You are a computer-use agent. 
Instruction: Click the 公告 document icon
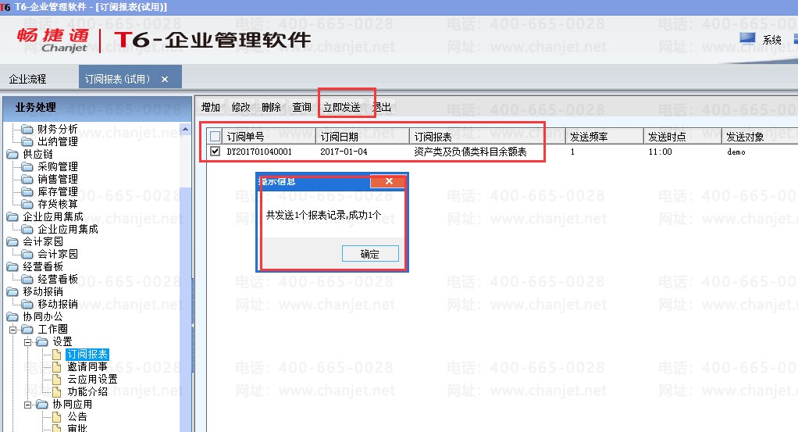pyautogui.click(x=57, y=416)
